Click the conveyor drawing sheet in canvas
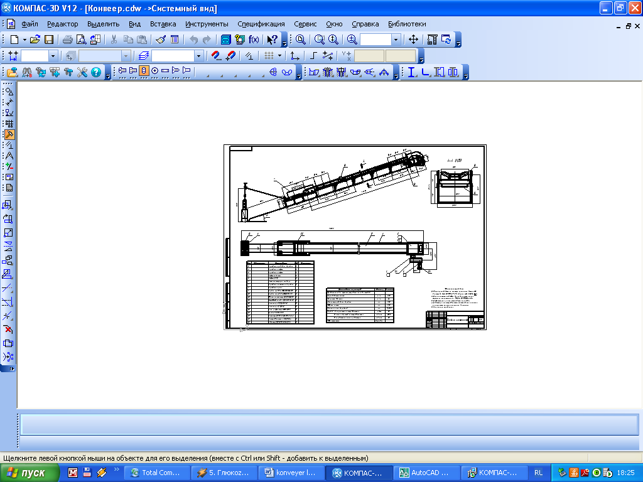Screen dimensions: 643x482 [355, 237]
